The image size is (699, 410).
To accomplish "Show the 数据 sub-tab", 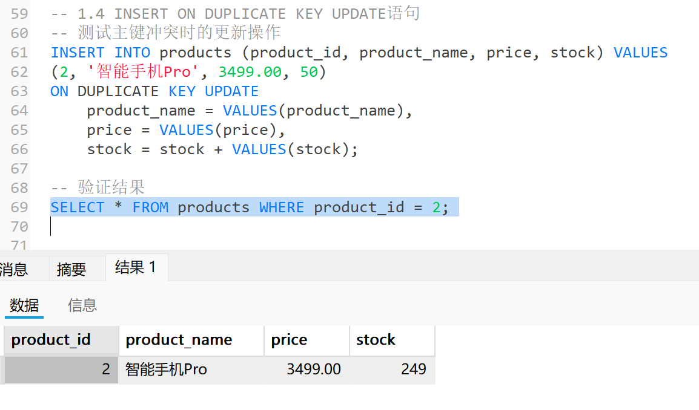I will [24, 305].
